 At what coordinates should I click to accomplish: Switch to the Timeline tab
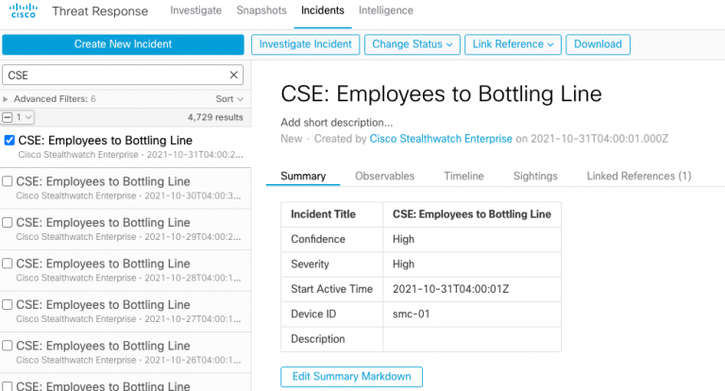(464, 177)
